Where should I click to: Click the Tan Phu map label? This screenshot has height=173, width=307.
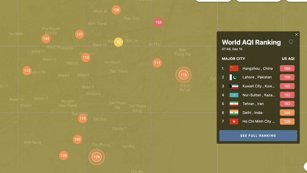point(128,146)
